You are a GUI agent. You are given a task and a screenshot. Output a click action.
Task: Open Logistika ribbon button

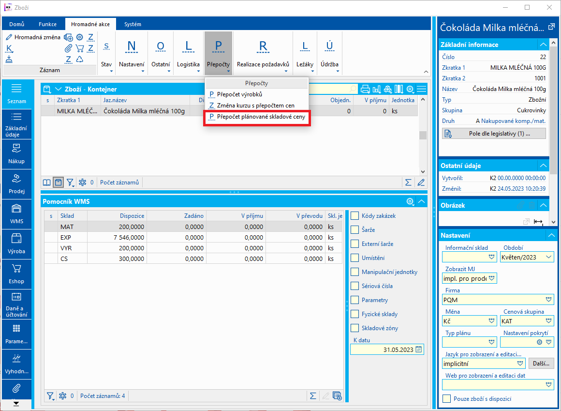tap(188, 53)
